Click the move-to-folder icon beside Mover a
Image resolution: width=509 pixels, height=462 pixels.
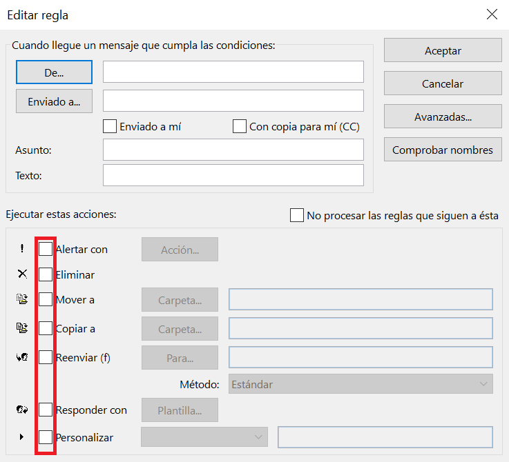click(22, 299)
